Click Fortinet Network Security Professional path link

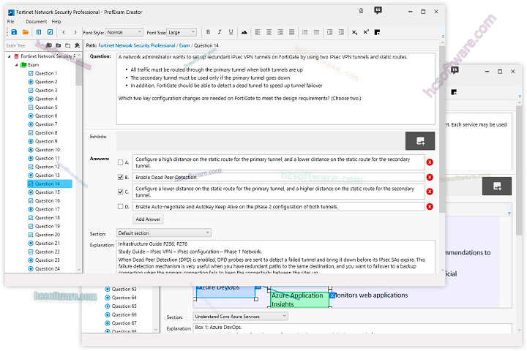click(x=137, y=45)
